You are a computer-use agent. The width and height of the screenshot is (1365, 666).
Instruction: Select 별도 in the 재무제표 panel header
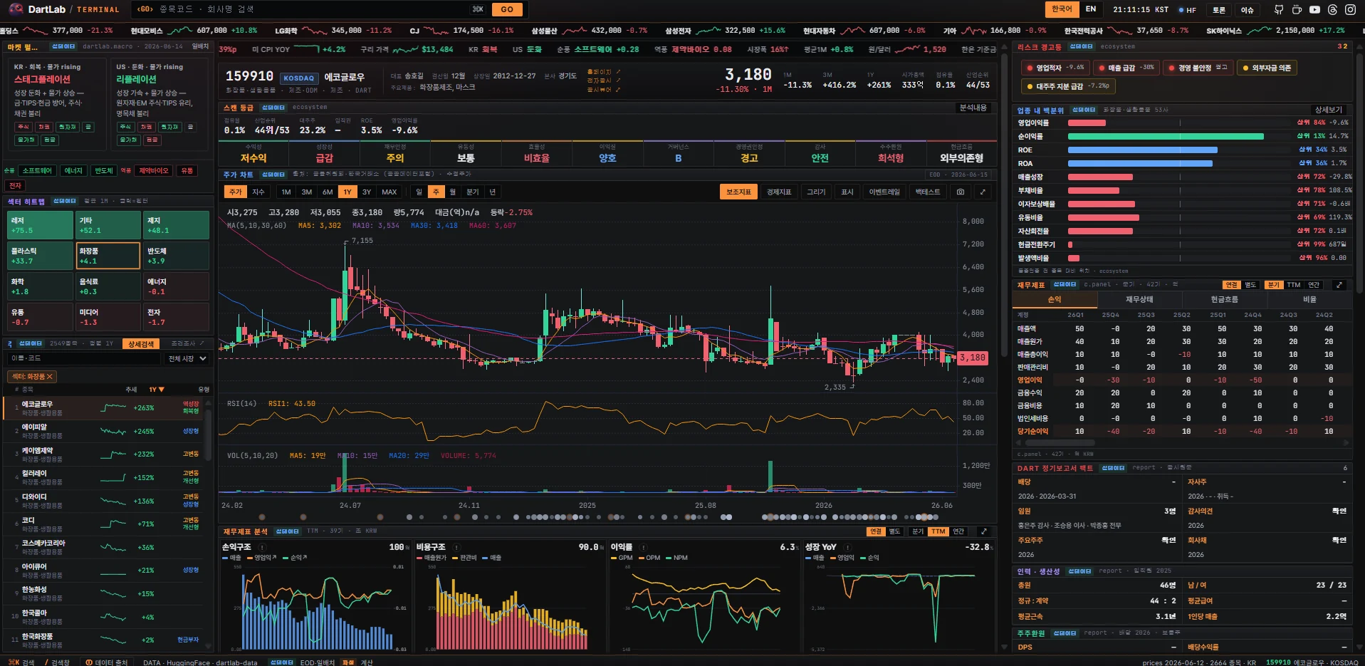(x=1250, y=285)
